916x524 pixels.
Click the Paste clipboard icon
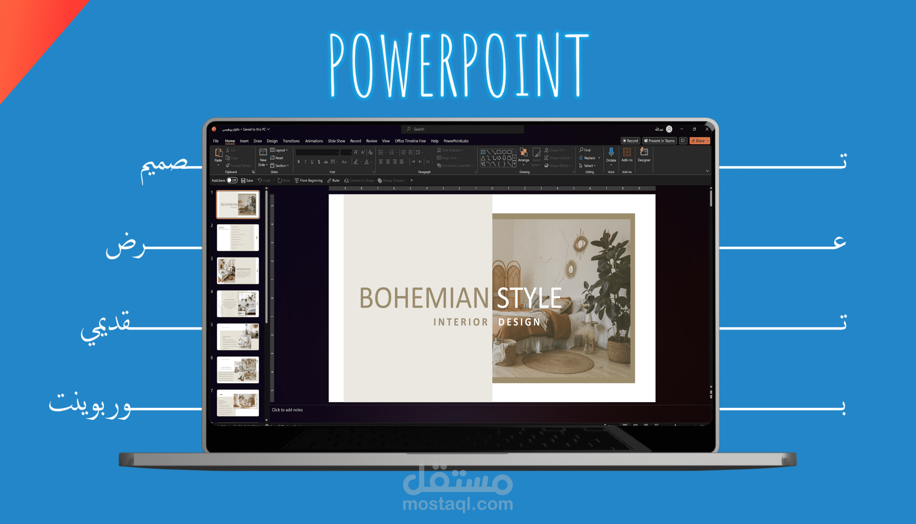218,153
